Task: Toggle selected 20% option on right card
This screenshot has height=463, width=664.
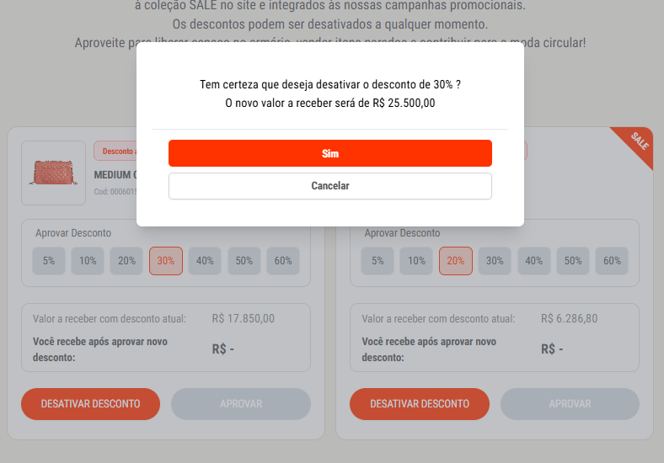Action: [456, 261]
